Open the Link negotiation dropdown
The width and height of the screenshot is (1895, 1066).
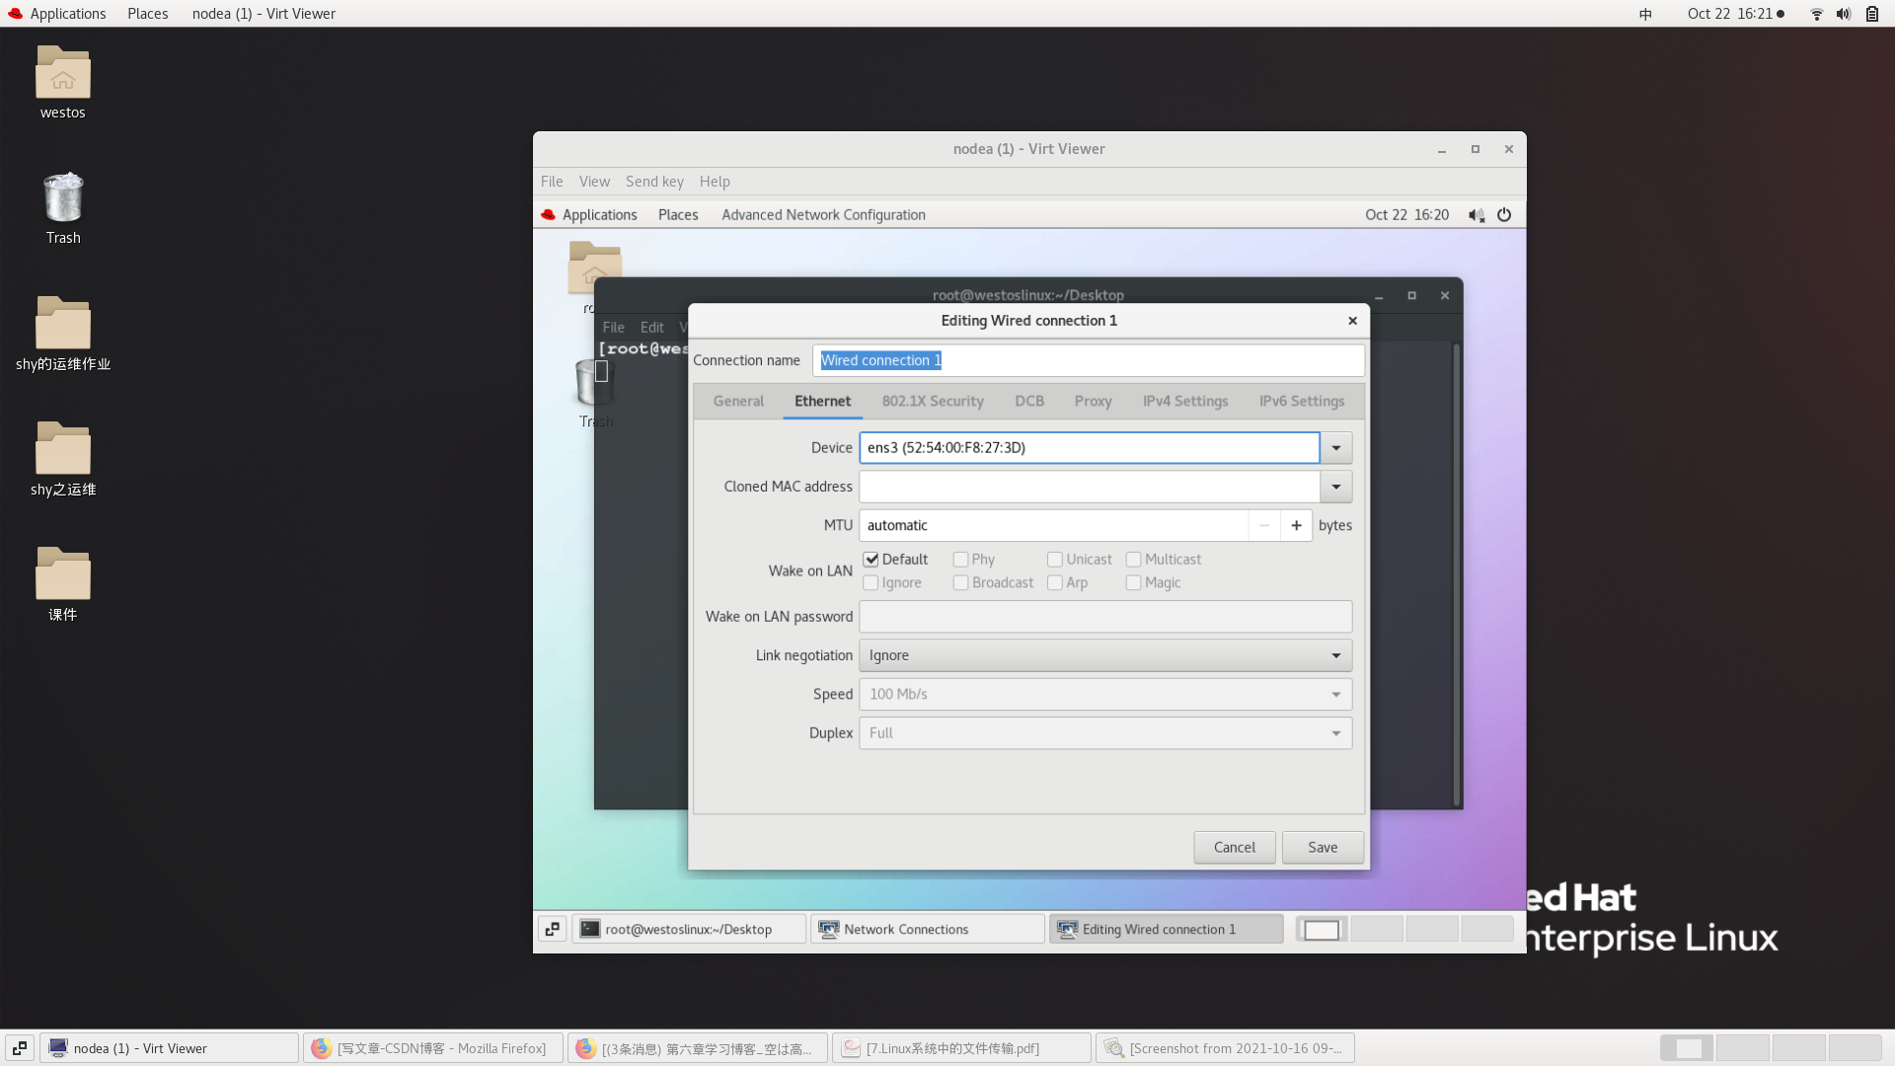(x=1105, y=655)
